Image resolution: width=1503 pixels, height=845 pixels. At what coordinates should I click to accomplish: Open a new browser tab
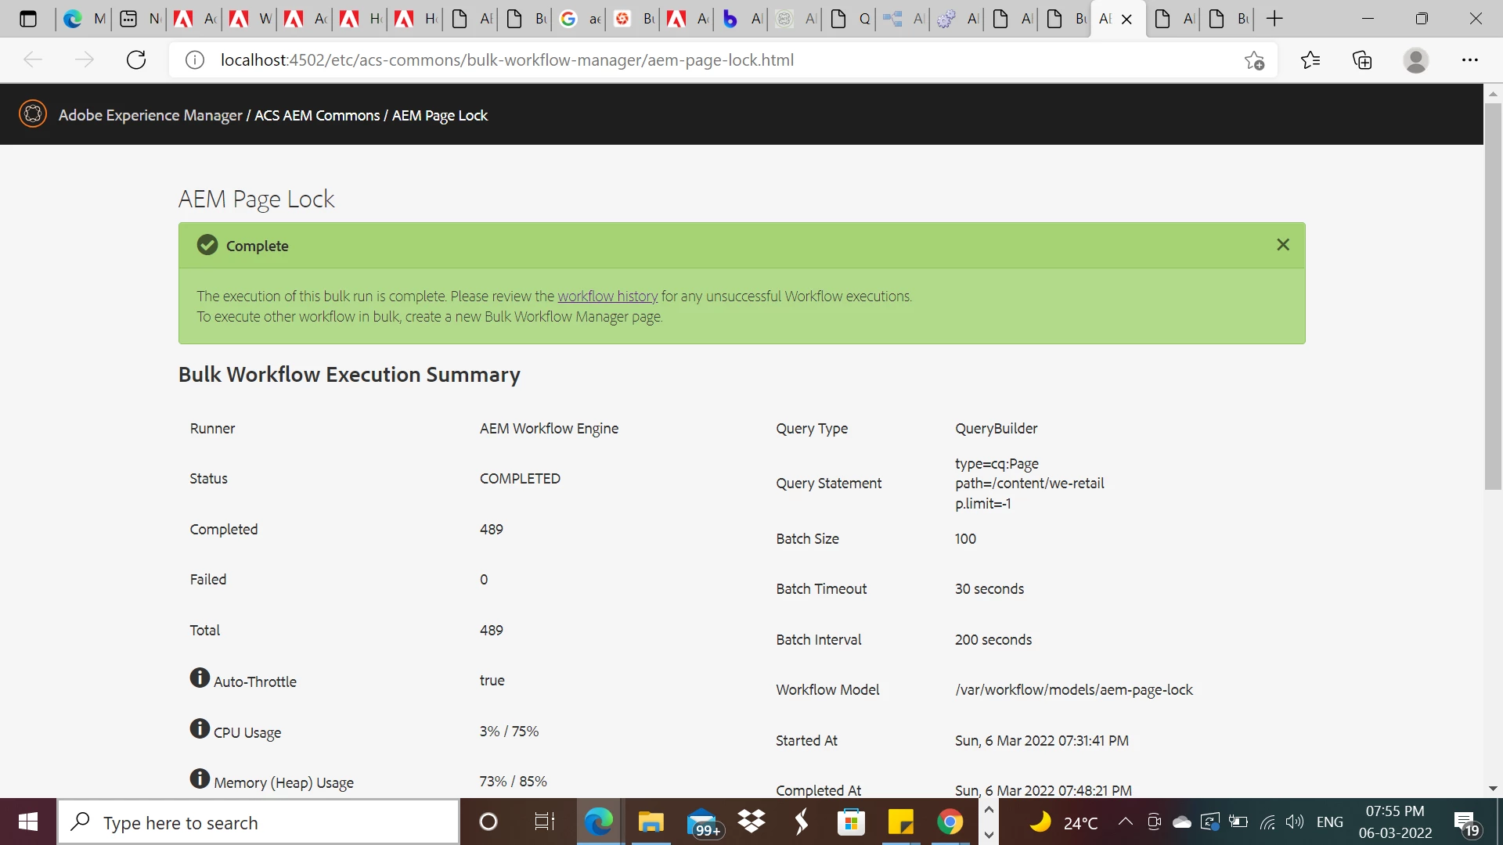[1274, 19]
